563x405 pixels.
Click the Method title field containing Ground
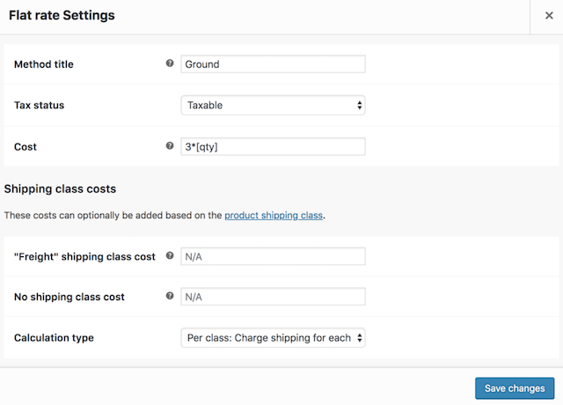273,64
